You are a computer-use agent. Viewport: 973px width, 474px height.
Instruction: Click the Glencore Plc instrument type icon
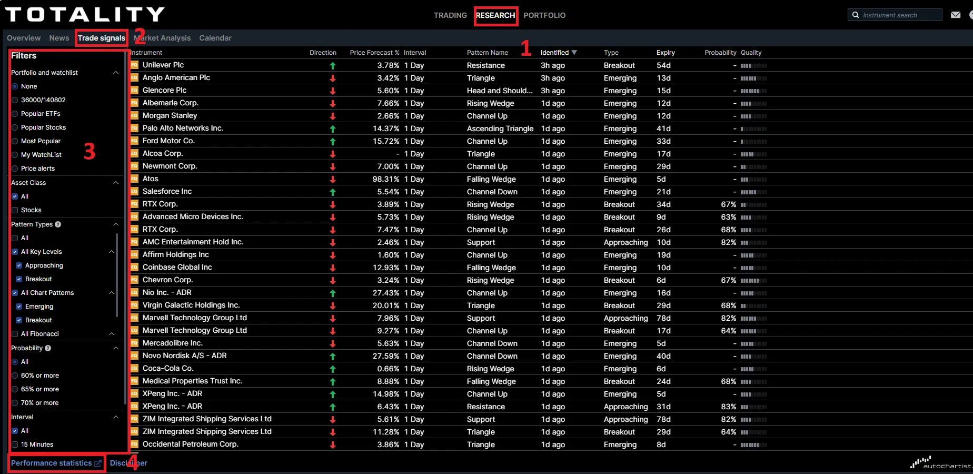(x=134, y=90)
